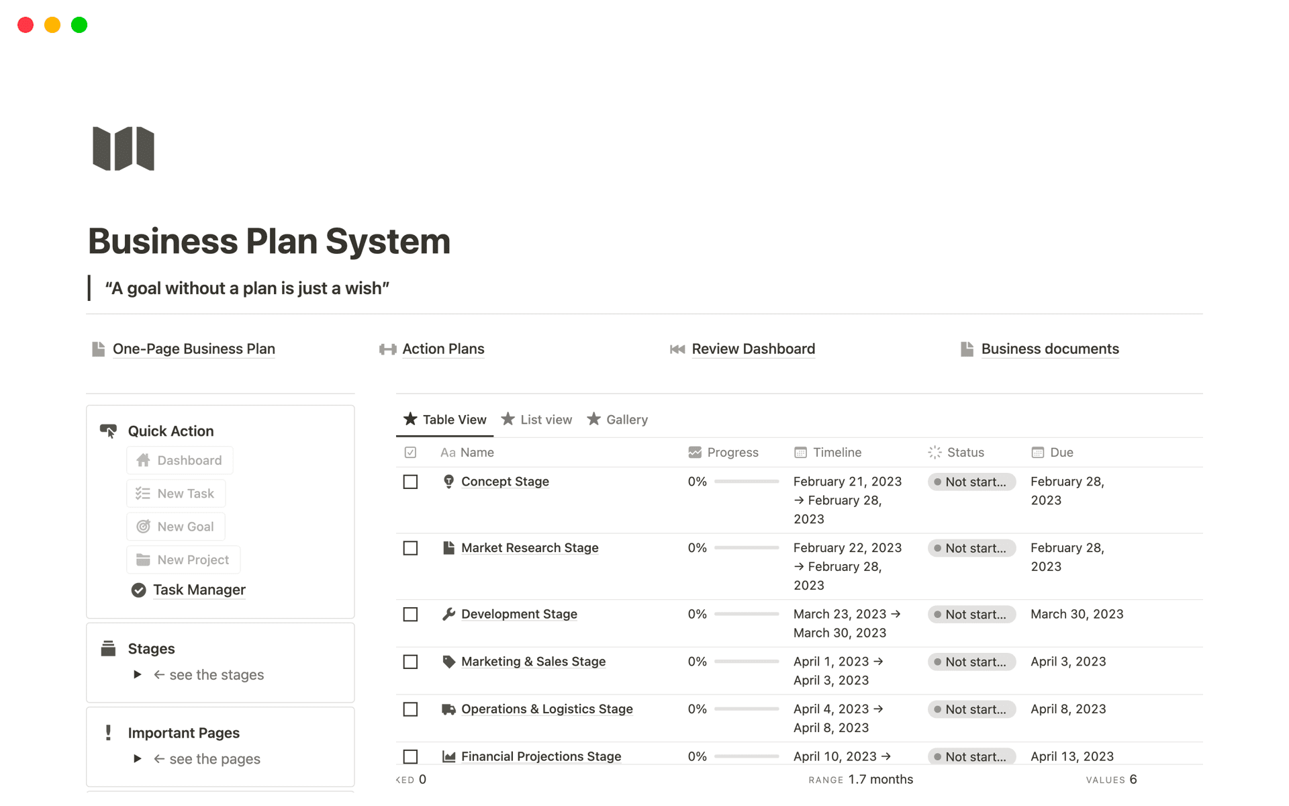1289x806 pixels.
Task: Open the Review Dashboard link
Action: pos(753,349)
